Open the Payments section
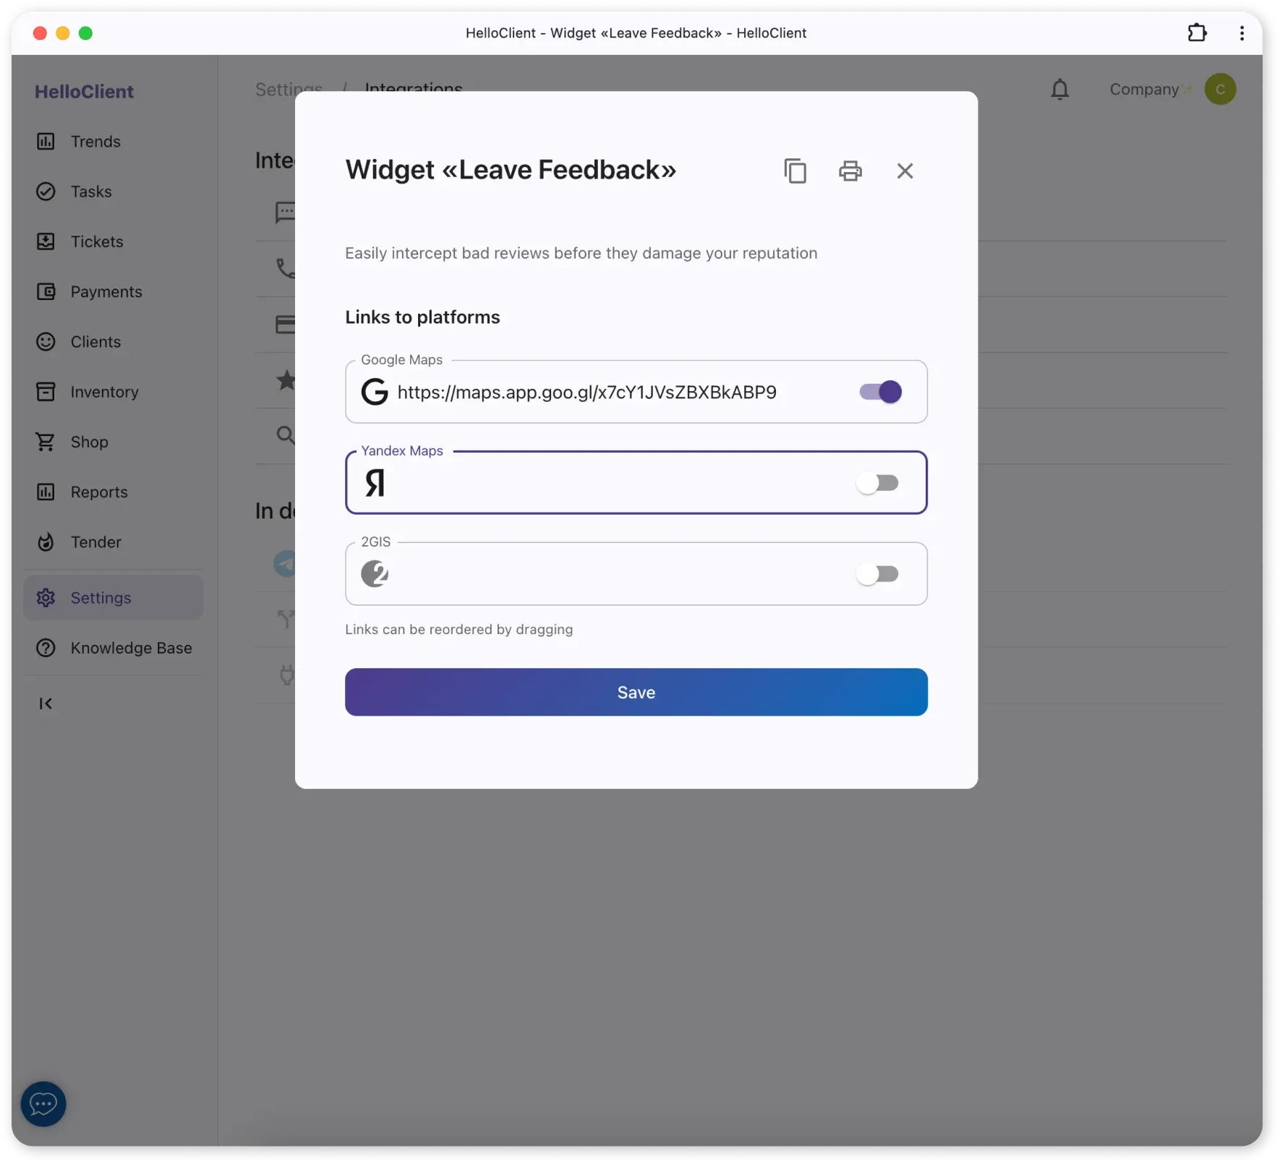Screen dimensions: 1280x1164 click(106, 291)
